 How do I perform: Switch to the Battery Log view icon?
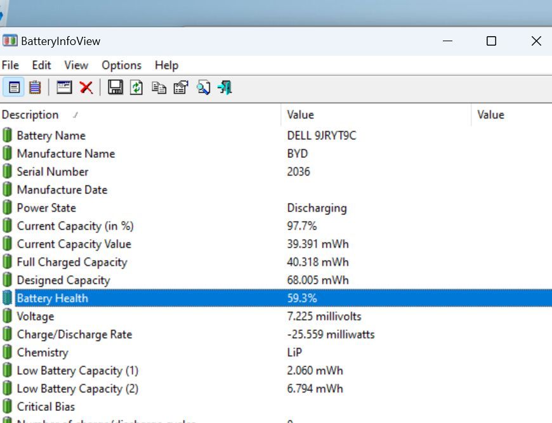point(35,88)
